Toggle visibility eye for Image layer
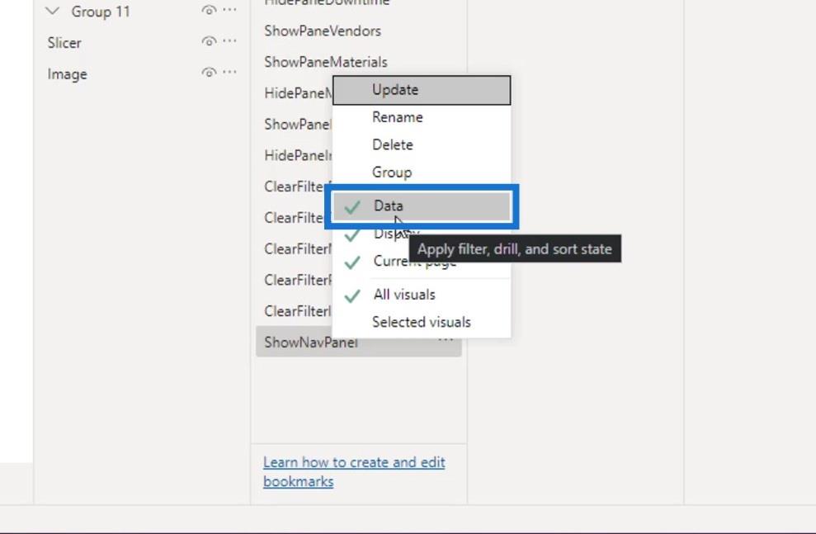 coord(209,73)
